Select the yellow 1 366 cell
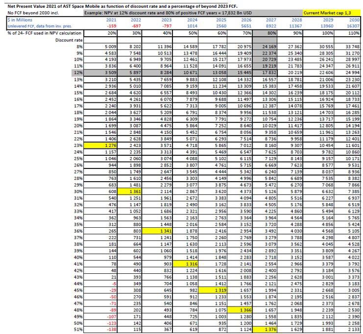This screenshot has height=334, width=363. 240,310
